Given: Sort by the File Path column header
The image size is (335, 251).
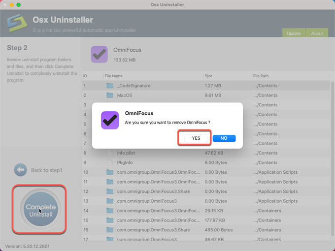Looking at the screenshot, I should pyautogui.click(x=261, y=76).
